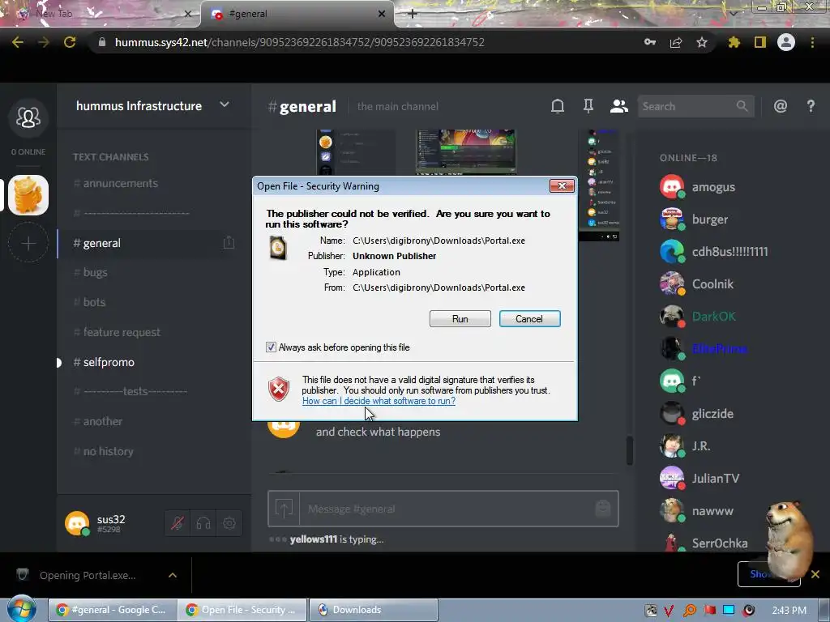Screen dimensions: 830x622
Task: Open 'How can I decide what software to run?' link
Action: pos(379,401)
